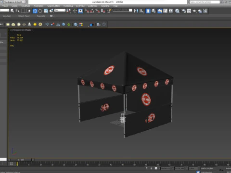Open the Scripting menu
This screenshot has height=173, width=231.
pyautogui.click(x=105, y=6)
